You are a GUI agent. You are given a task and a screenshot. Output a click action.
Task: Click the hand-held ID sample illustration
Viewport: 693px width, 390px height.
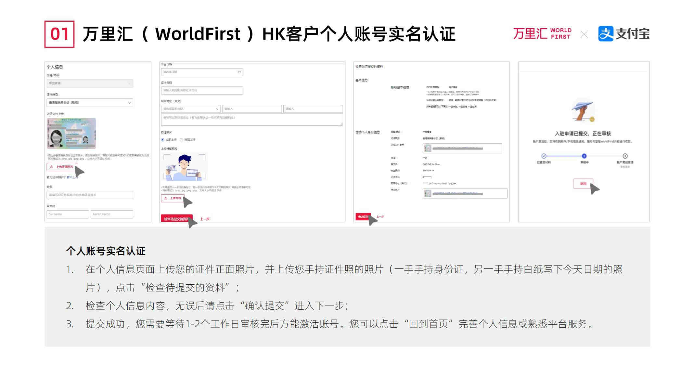pyautogui.click(x=184, y=167)
